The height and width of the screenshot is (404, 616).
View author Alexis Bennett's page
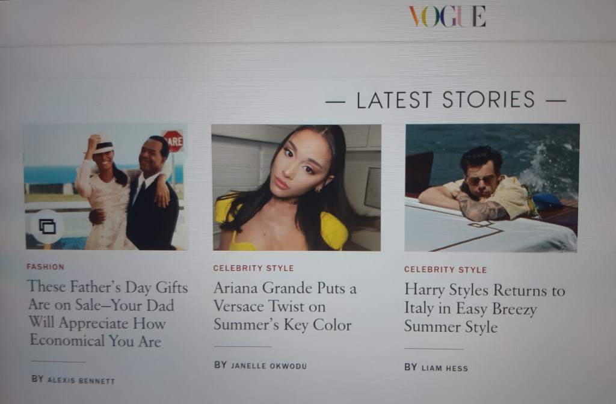coord(81,381)
